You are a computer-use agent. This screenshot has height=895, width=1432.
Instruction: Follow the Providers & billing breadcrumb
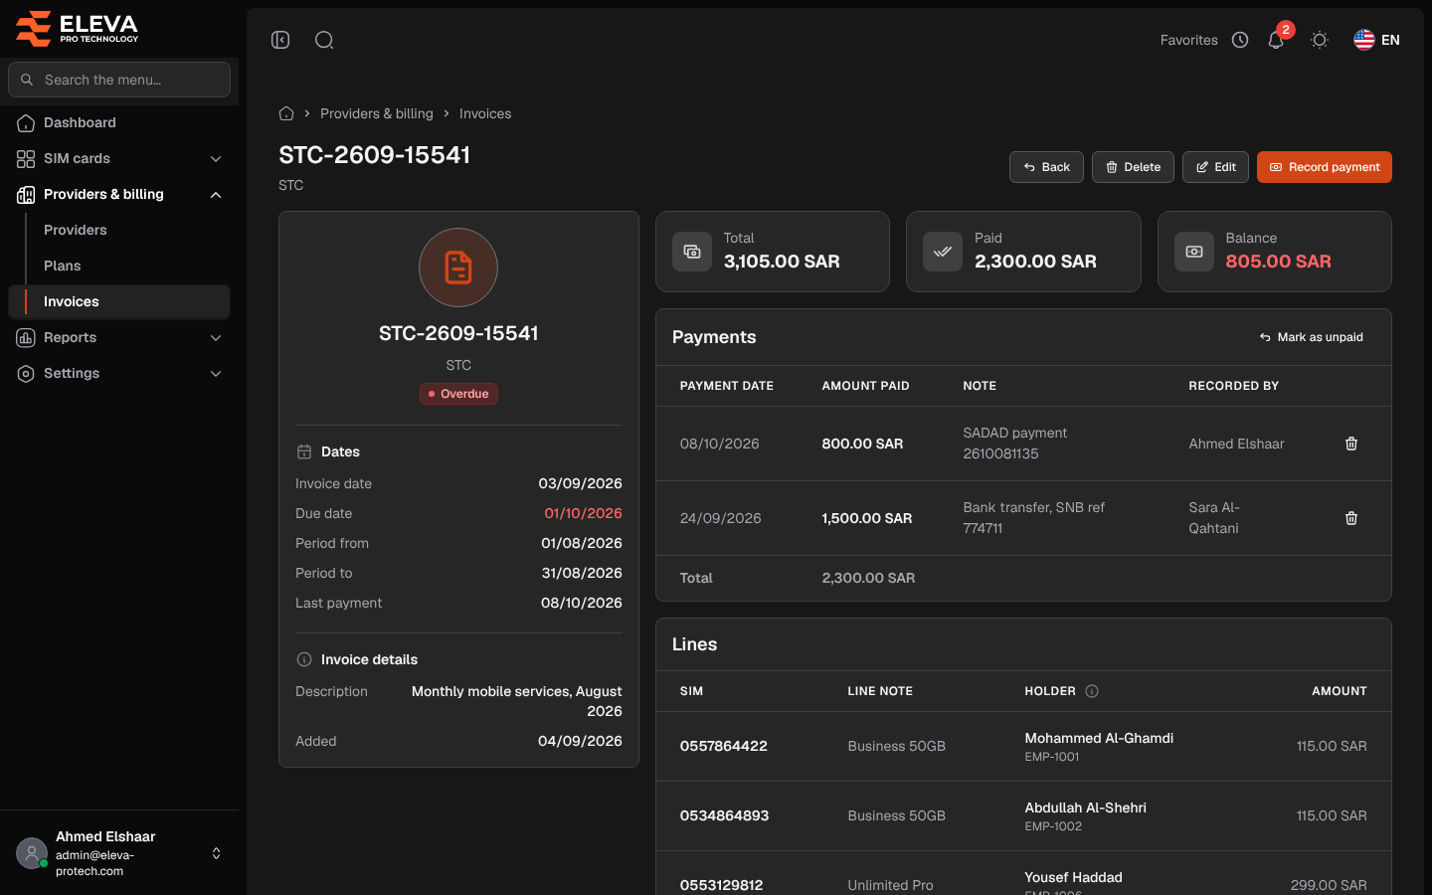point(377,113)
